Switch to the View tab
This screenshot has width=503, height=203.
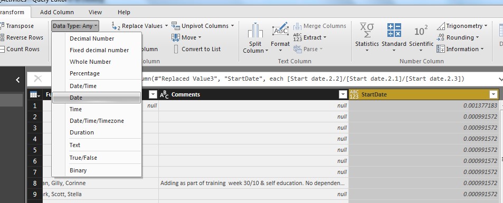coord(95,12)
